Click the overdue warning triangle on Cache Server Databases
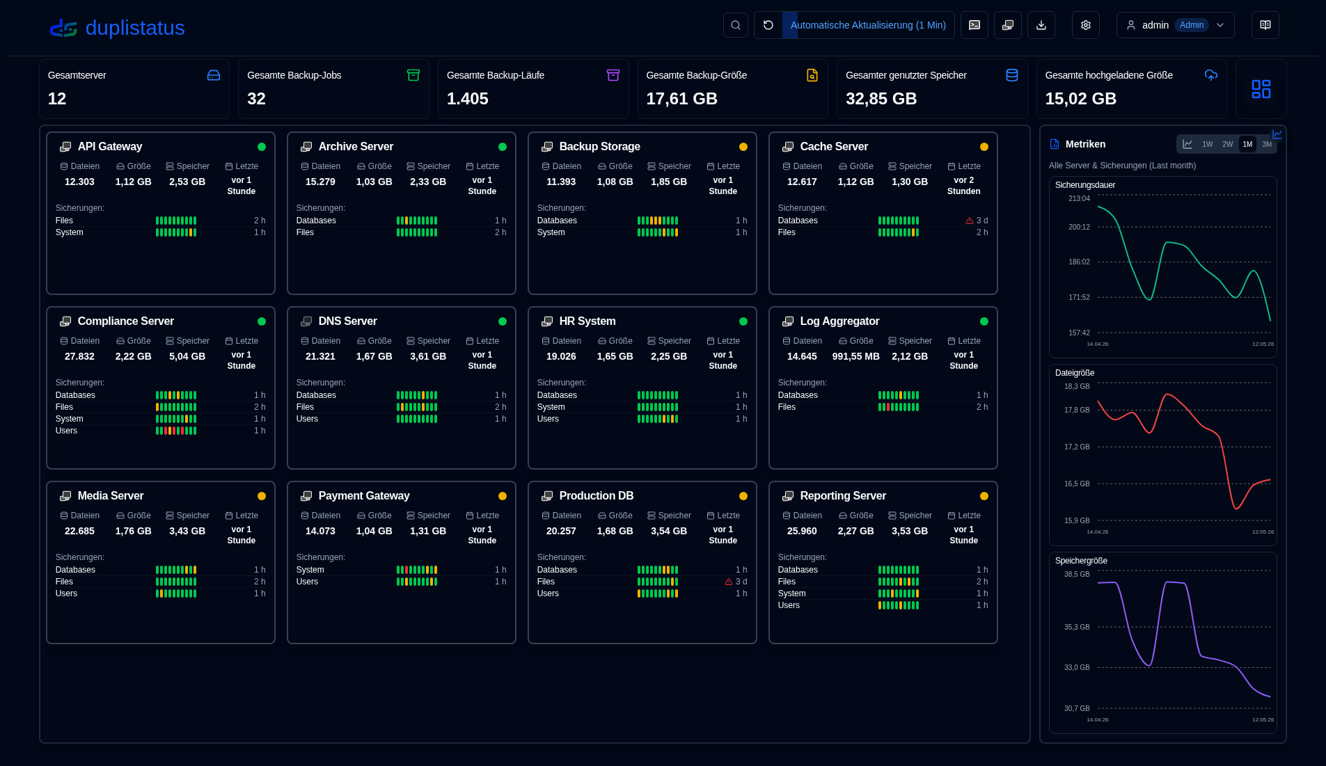Image resolution: width=1326 pixels, height=766 pixels. click(x=970, y=221)
